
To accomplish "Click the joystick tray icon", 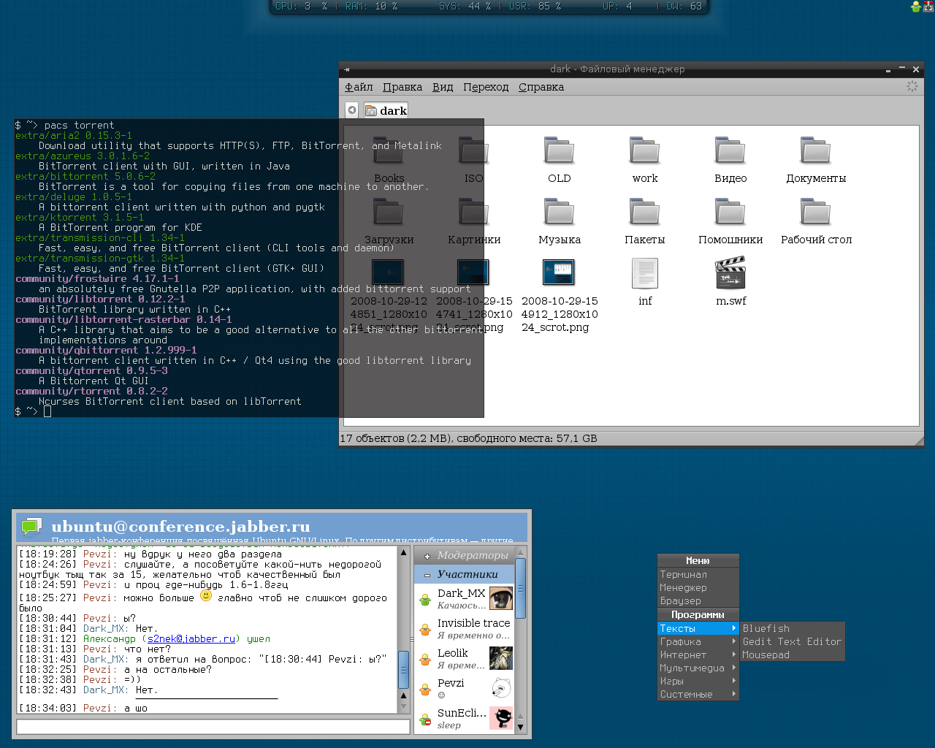I will [x=928, y=7].
